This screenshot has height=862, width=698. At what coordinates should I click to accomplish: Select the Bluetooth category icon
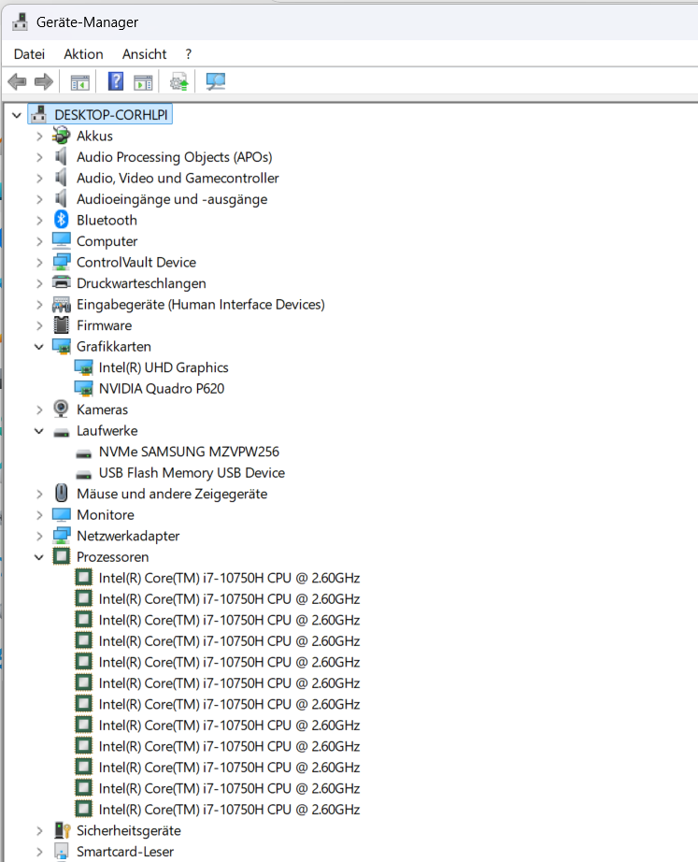tap(61, 220)
